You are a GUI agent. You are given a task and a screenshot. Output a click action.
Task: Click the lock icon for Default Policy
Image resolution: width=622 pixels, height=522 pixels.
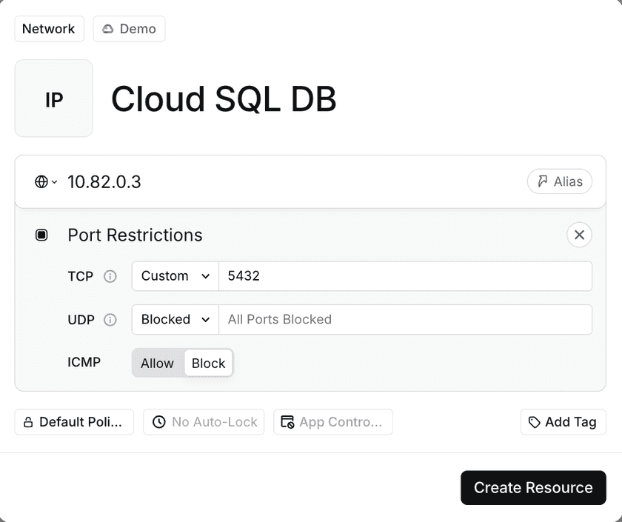pyautogui.click(x=28, y=422)
